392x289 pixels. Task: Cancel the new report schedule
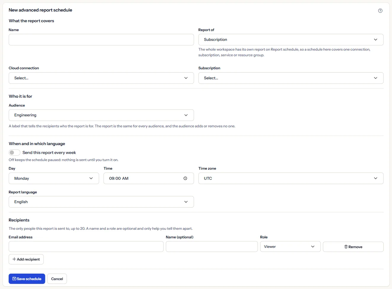click(57, 279)
